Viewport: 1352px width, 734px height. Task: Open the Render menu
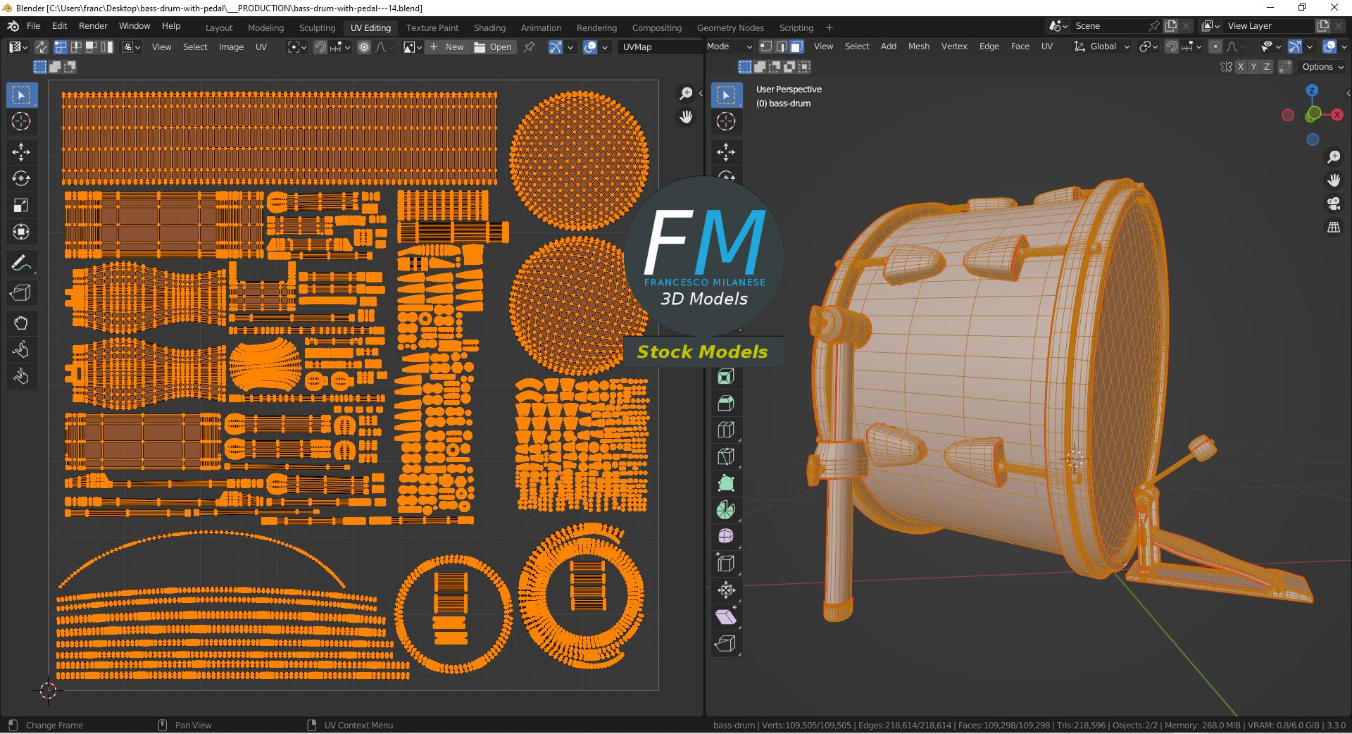click(93, 26)
